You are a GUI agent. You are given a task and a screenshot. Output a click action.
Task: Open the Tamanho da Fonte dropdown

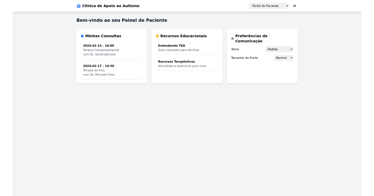[x=283, y=58]
